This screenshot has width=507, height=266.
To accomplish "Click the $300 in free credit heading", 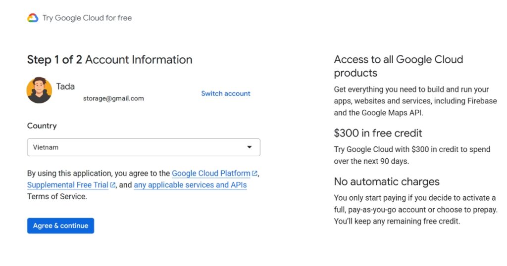I will coord(378,133).
